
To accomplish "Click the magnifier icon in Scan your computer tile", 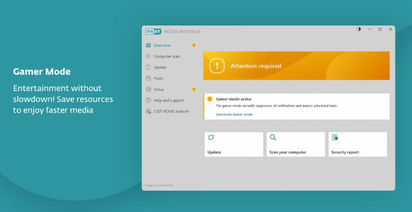I will click(x=273, y=137).
